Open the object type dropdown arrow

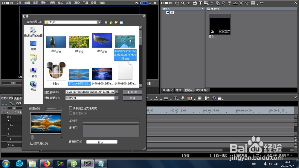(x=117, y=98)
